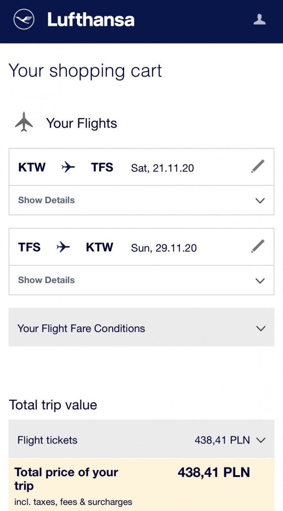The image size is (283, 511).
Task: Click the plane arrow between KTW and TFS
Action: (68, 167)
